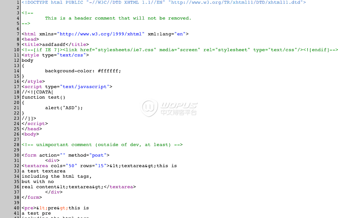The width and height of the screenshot is (338, 218).
Task: Click the function test() declaration
Action: pyautogui.click(x=43, y=97)
